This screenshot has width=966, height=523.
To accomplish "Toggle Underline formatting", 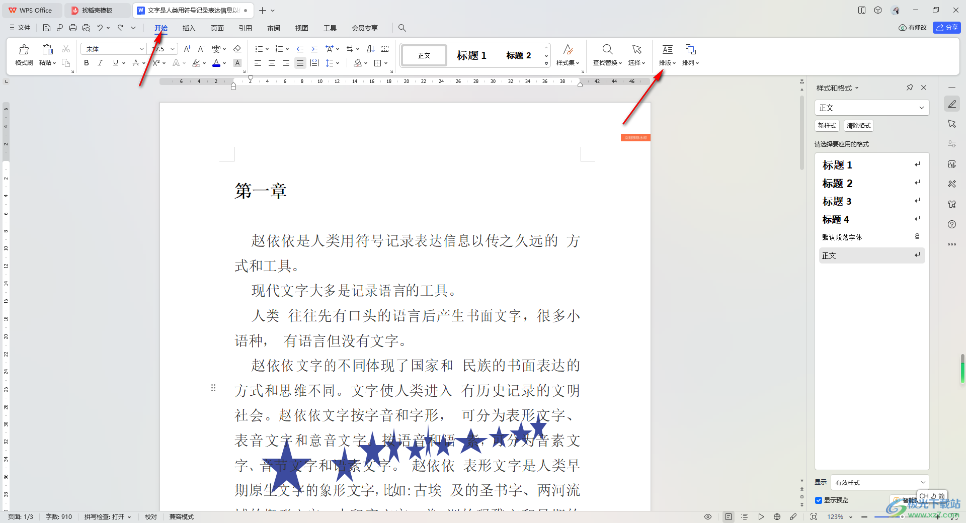I will pos(116,63).
